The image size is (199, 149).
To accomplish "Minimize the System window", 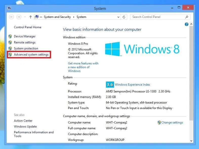I will tap(172, 8).
